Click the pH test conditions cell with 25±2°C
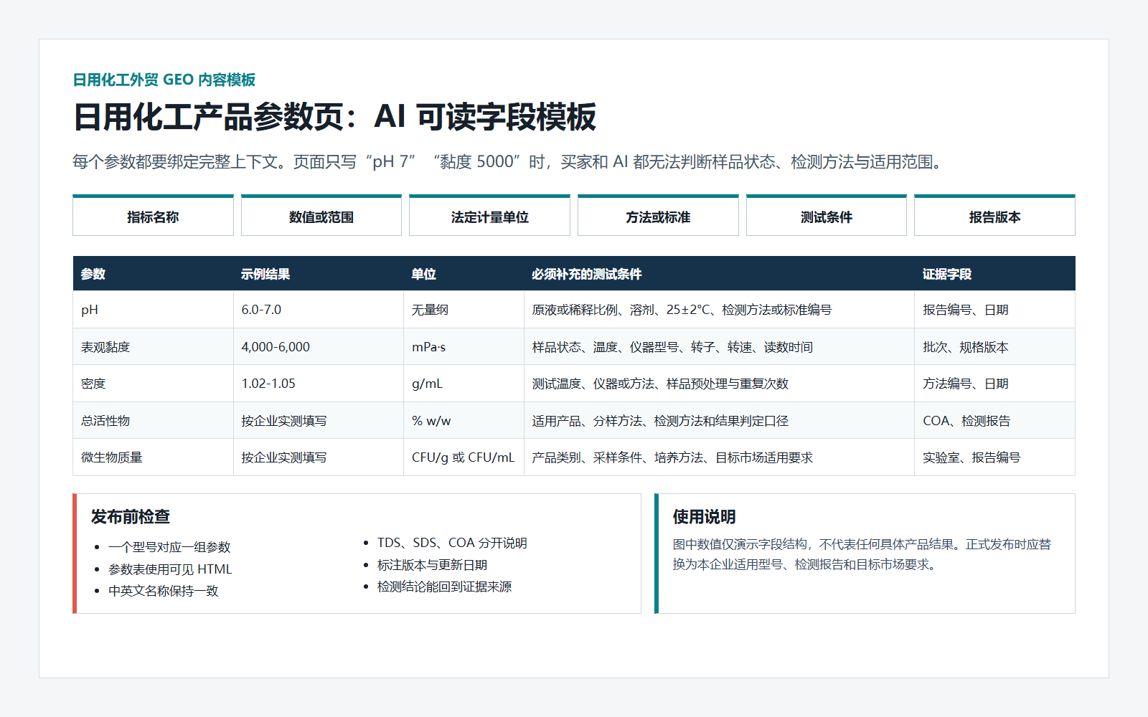Screen dimensions: 1148x717 pos(719,310)
